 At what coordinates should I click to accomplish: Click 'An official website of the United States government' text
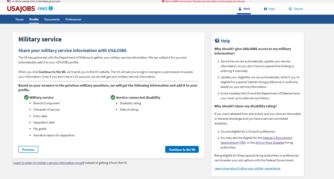point(36,1)
